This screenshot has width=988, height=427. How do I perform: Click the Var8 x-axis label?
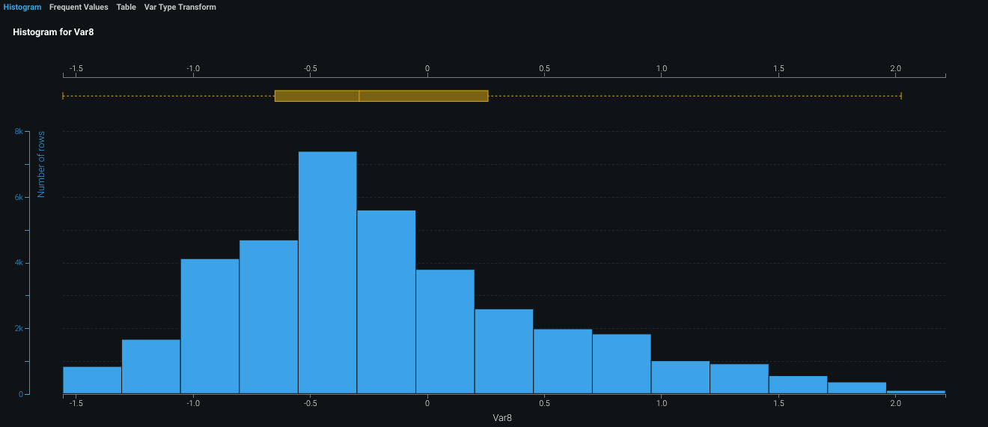[503, 417]
